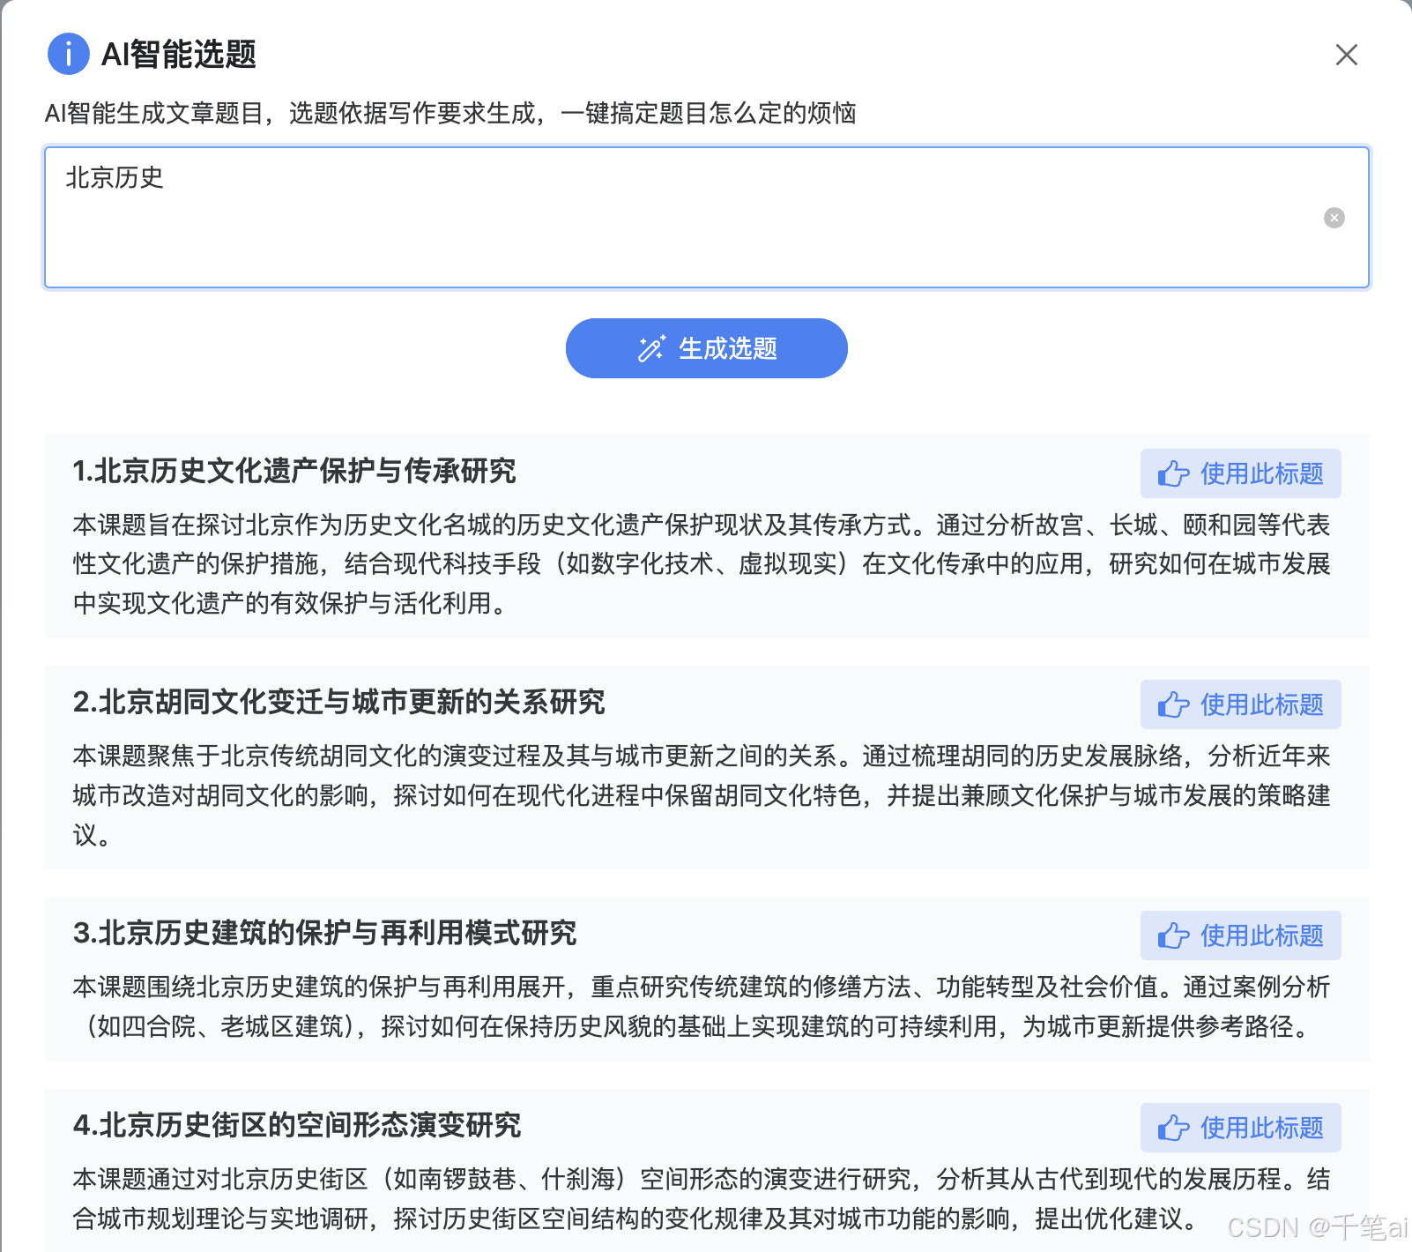The image size is (1412, 1252).
Task: Clear the 北京历史 text using the x icon
Action: 1334,218
